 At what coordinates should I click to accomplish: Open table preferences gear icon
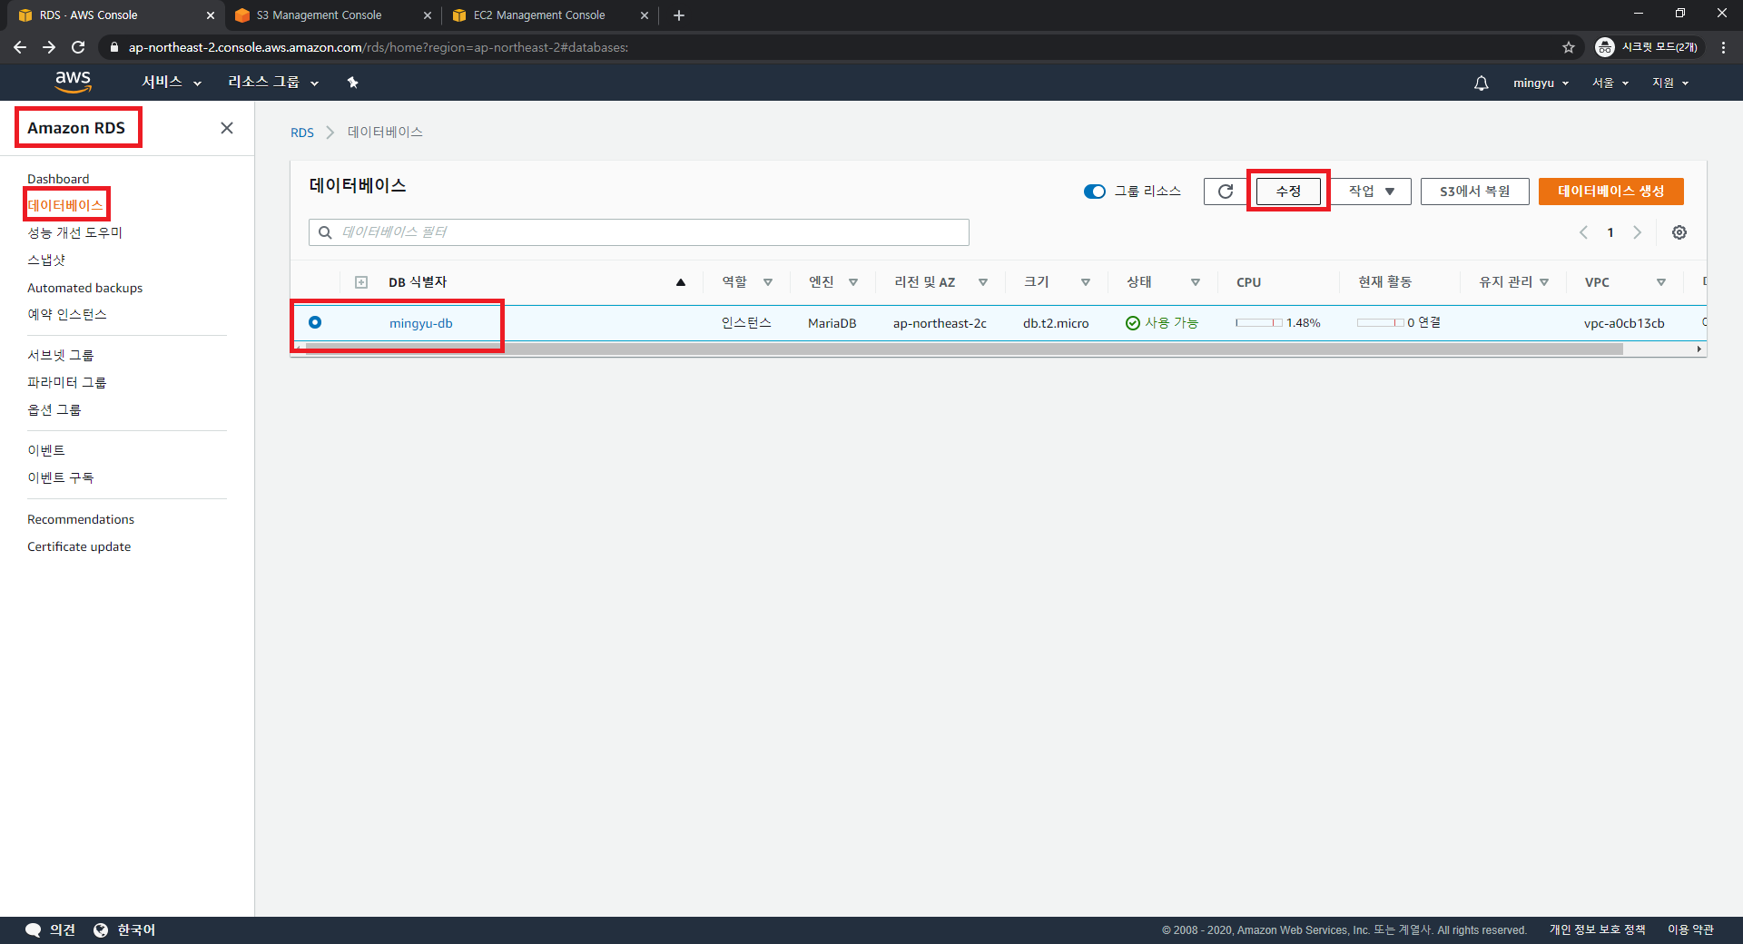point(1679,232)
